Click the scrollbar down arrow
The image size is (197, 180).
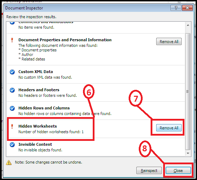pos(188,153)
